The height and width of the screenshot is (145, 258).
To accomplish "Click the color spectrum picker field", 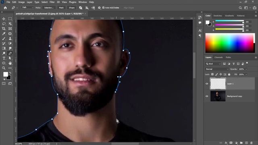I will coord(230,43).
